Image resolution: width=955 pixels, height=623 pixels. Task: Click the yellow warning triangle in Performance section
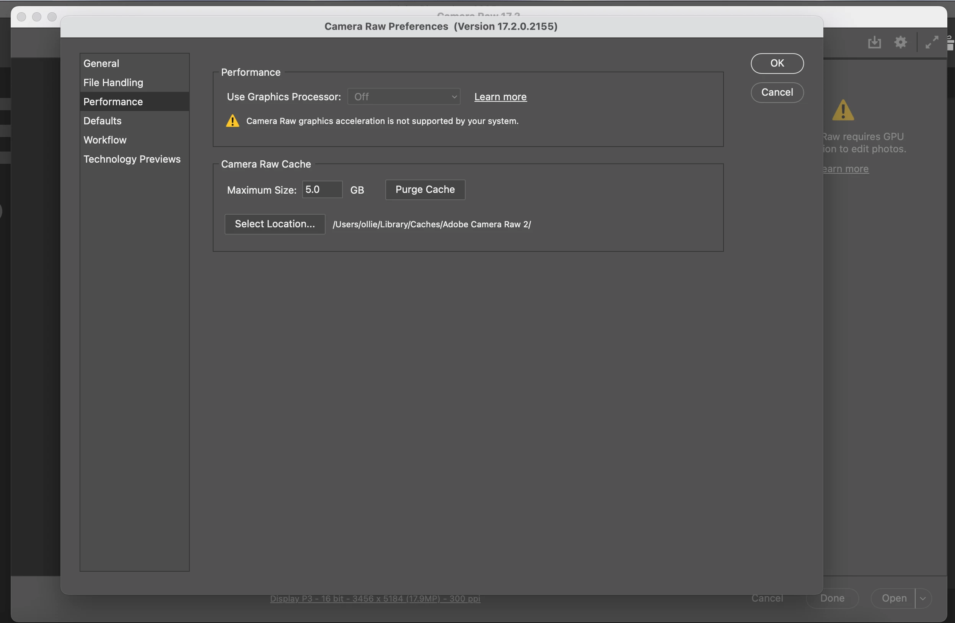click(233, 121)
